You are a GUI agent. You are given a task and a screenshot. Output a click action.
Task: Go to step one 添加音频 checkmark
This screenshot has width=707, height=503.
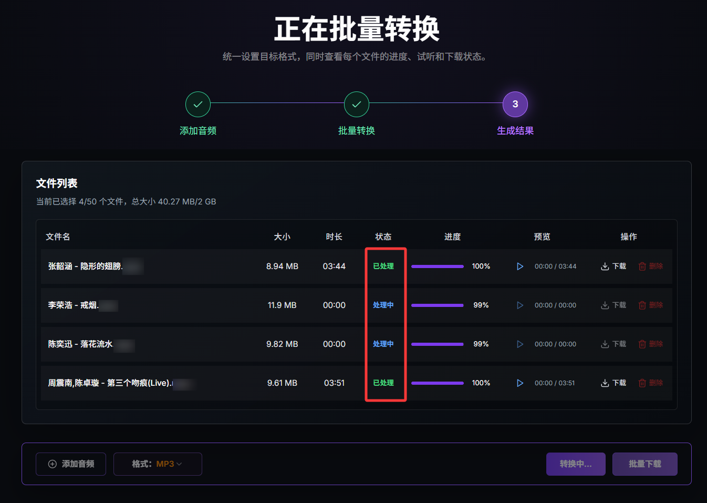tap(198, 105)
